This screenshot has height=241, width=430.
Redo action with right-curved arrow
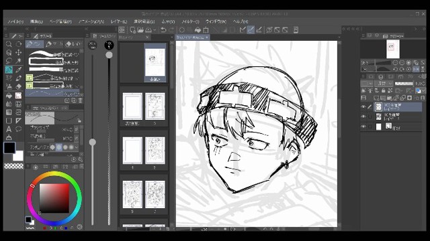click(x=171, y=29)
